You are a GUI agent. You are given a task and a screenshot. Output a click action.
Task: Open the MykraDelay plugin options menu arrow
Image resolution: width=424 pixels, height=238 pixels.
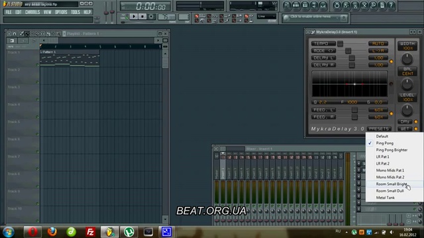[x=307, y=32]
